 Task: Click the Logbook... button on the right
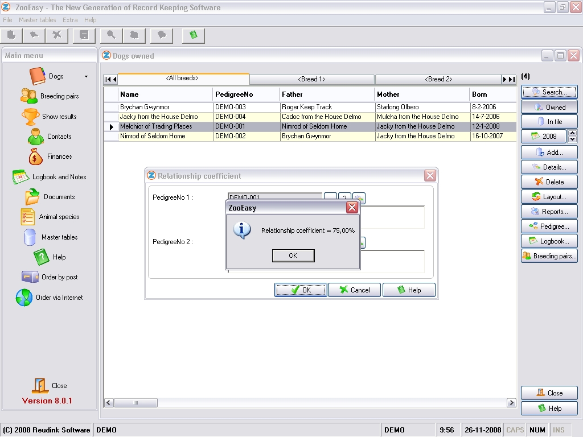click(x=549, y=241)
